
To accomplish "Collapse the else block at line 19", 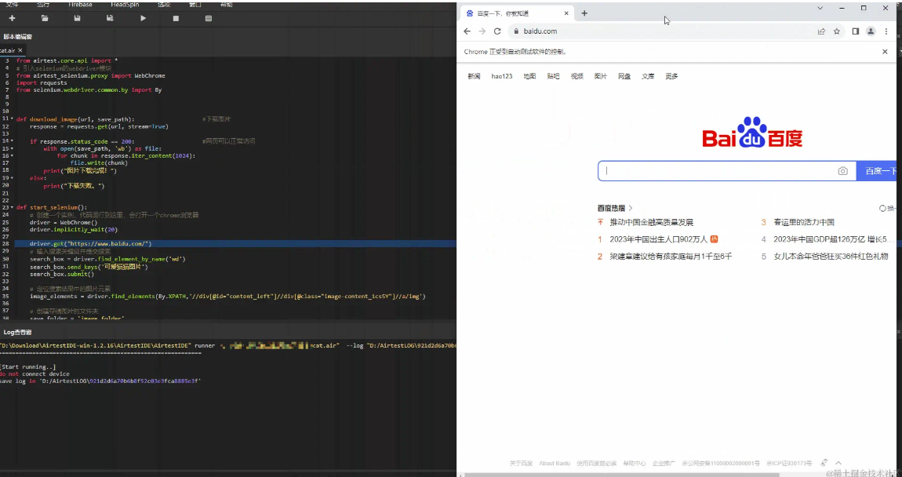I will tap(12, 178).
